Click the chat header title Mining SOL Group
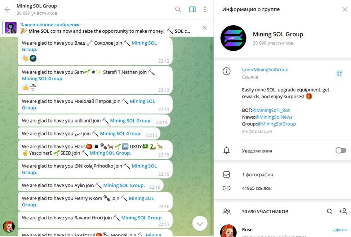Image resolution: width=351 pixels, height=237 pixels. coord(37,6)
